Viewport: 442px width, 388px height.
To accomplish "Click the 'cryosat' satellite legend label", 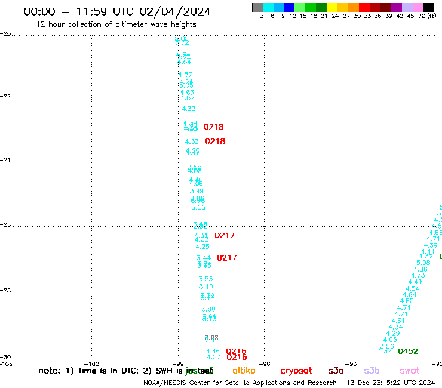I will (x=296, y=371).
